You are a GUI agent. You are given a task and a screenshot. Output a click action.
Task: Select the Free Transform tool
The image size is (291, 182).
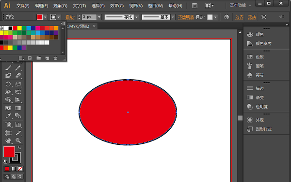point(18,92)
